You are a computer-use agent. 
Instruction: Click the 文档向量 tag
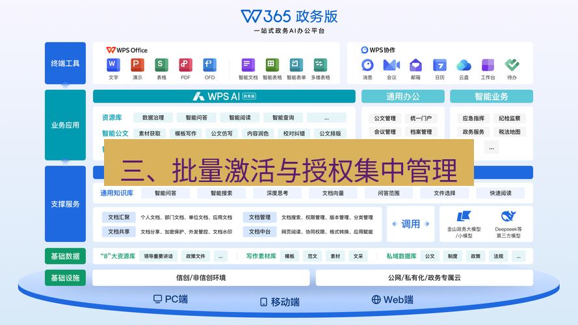[333, 193]
